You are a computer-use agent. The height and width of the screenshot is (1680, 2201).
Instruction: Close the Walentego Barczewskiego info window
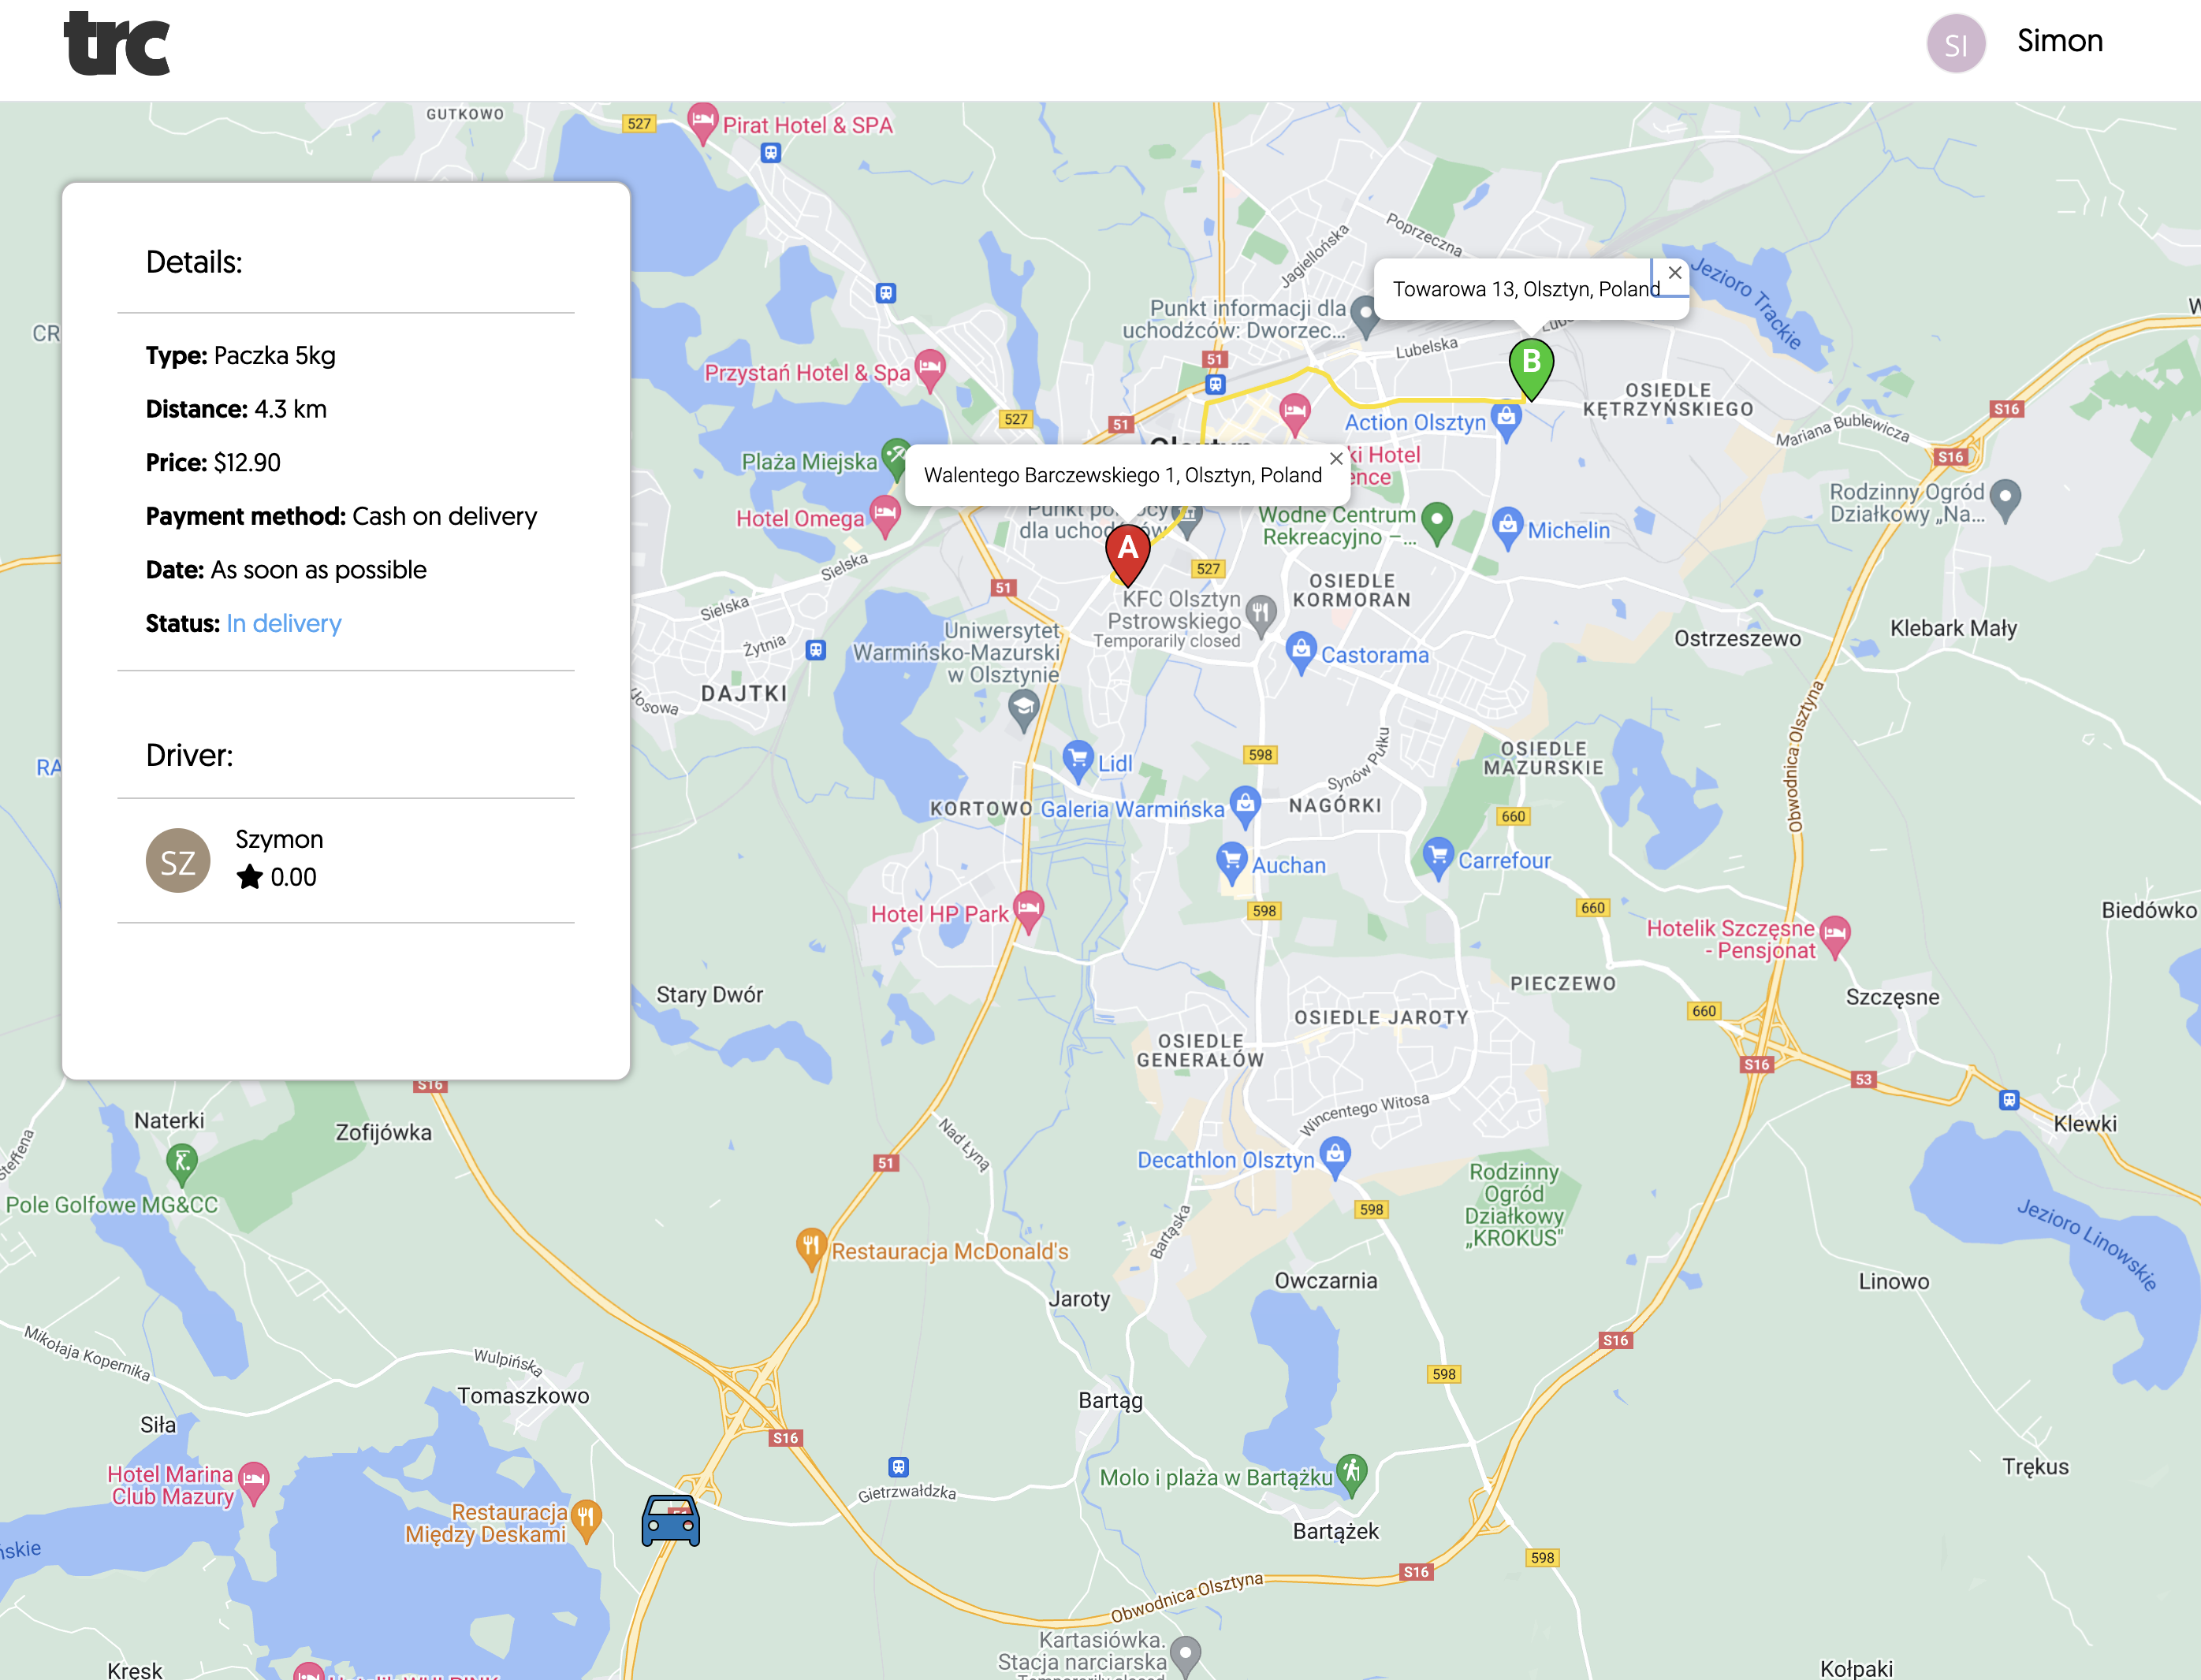click(1335, 458)
